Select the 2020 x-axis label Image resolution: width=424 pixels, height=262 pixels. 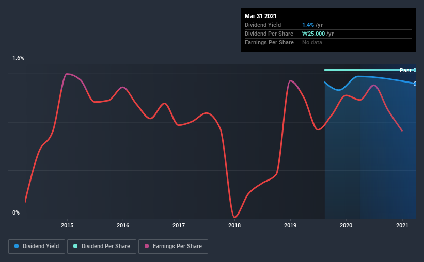point(346,225)
